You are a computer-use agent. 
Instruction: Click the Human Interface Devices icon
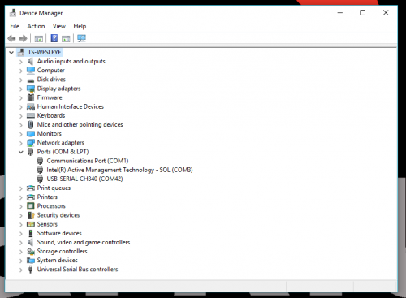31,106
